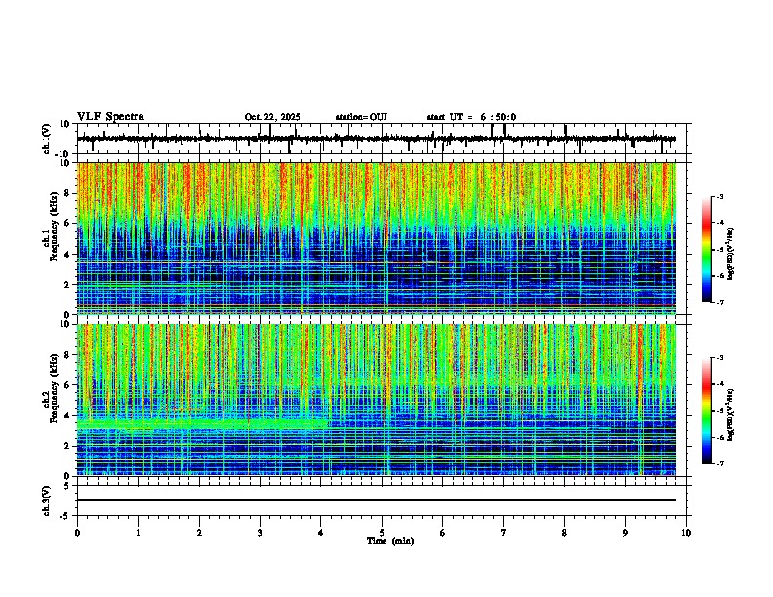The height and width of the screenshot is (597, 773).
Task: Click the ch.2 spectrogram color scale bar
Action: (x=706, y=411)
